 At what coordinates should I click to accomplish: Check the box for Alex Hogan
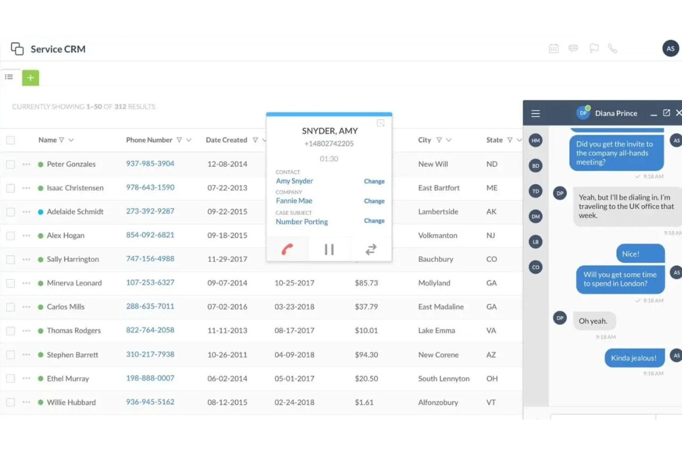(11, 236)
